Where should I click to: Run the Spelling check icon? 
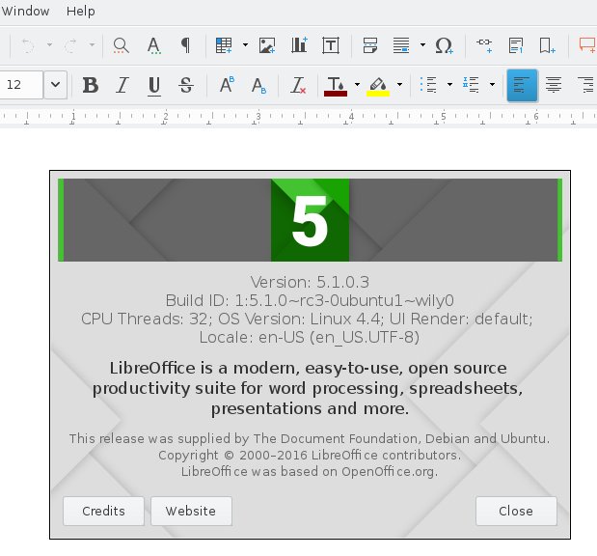click(153, 45)
